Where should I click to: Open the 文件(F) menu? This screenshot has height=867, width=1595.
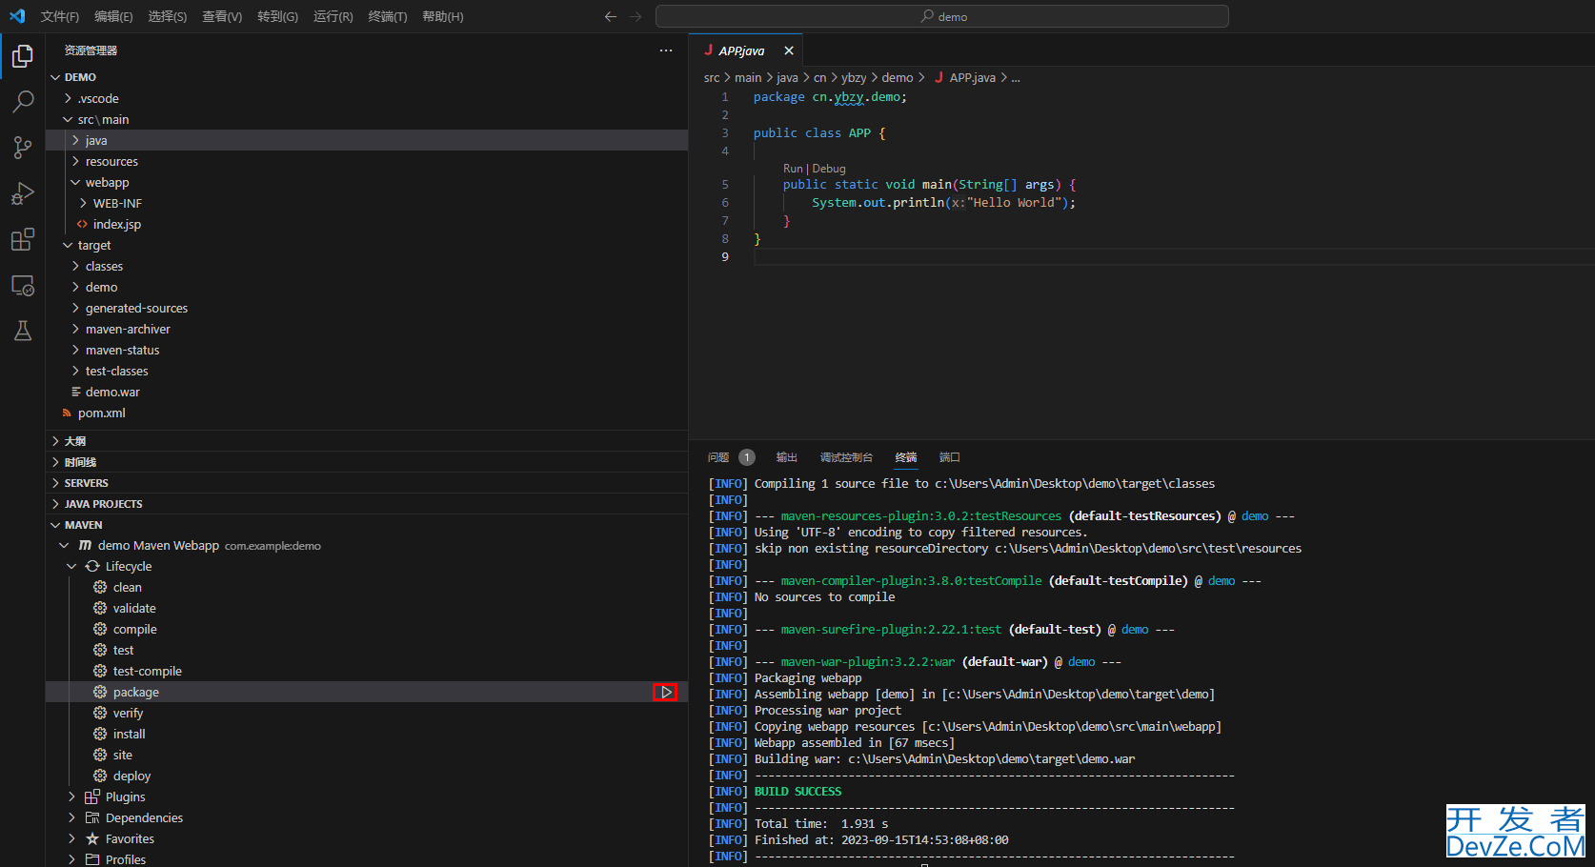[x=60, y=16]
